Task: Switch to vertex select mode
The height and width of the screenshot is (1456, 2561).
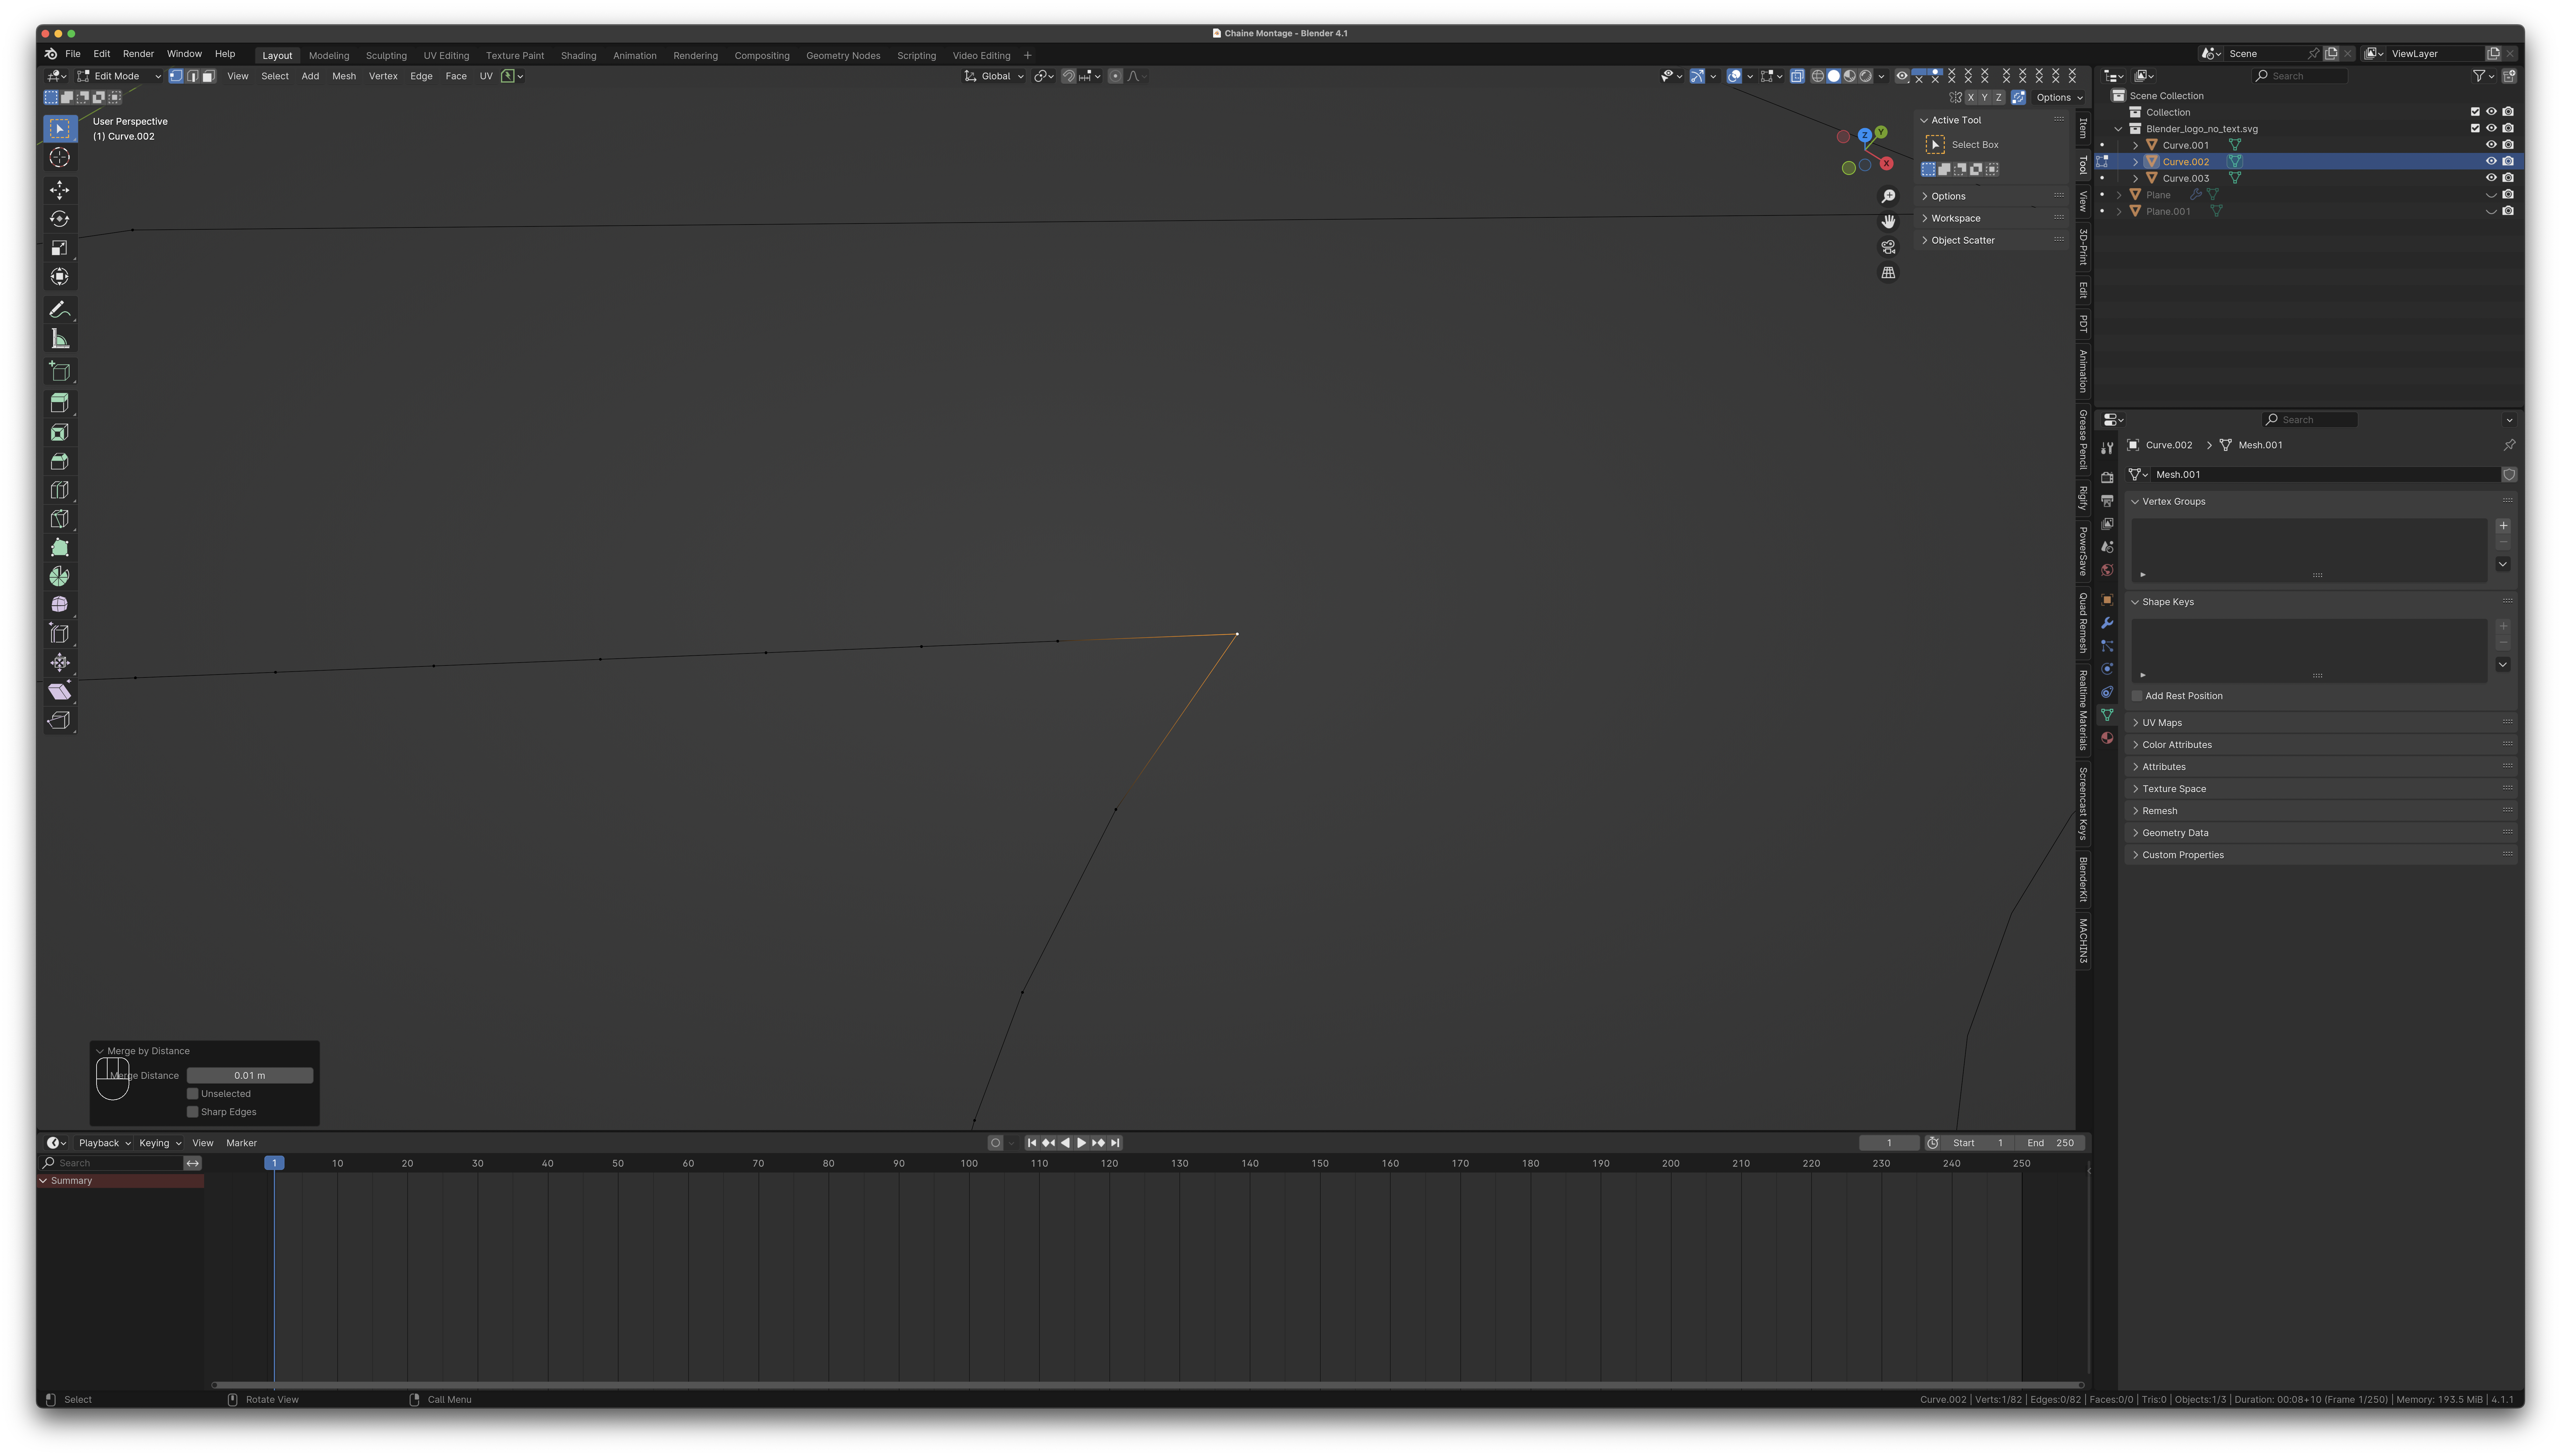Action: tap(176, 76)
